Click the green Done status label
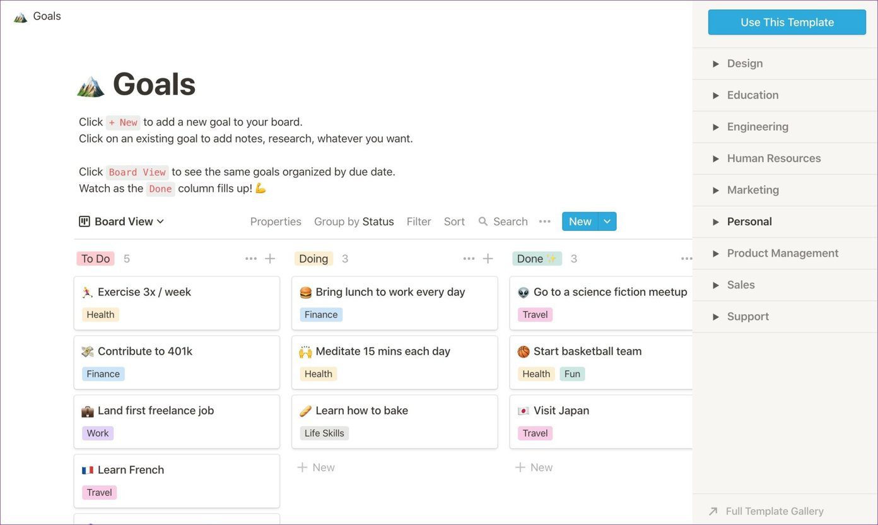The height and width of the screenshot is (525, 878). point(537,259)
